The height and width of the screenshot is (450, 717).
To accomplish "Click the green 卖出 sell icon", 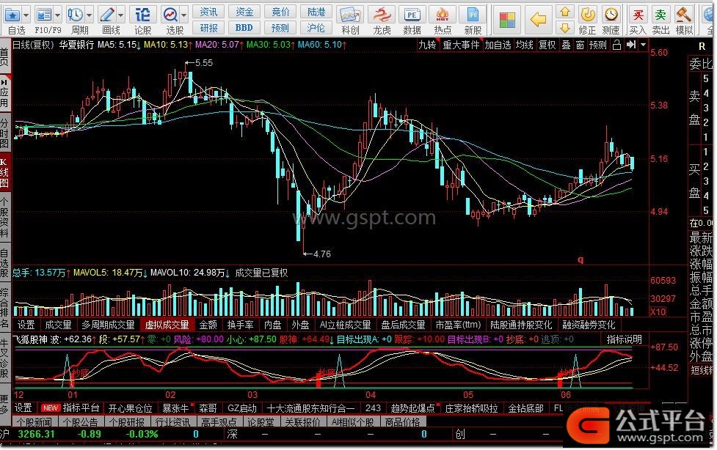I will click(x=660, y=15).
